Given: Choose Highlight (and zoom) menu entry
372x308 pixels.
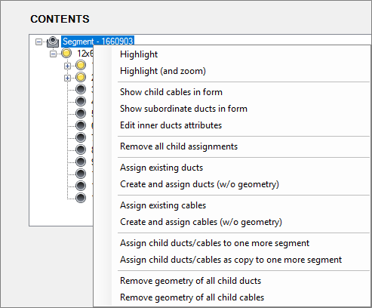Looking at the screenshot, I should [163, 71].
